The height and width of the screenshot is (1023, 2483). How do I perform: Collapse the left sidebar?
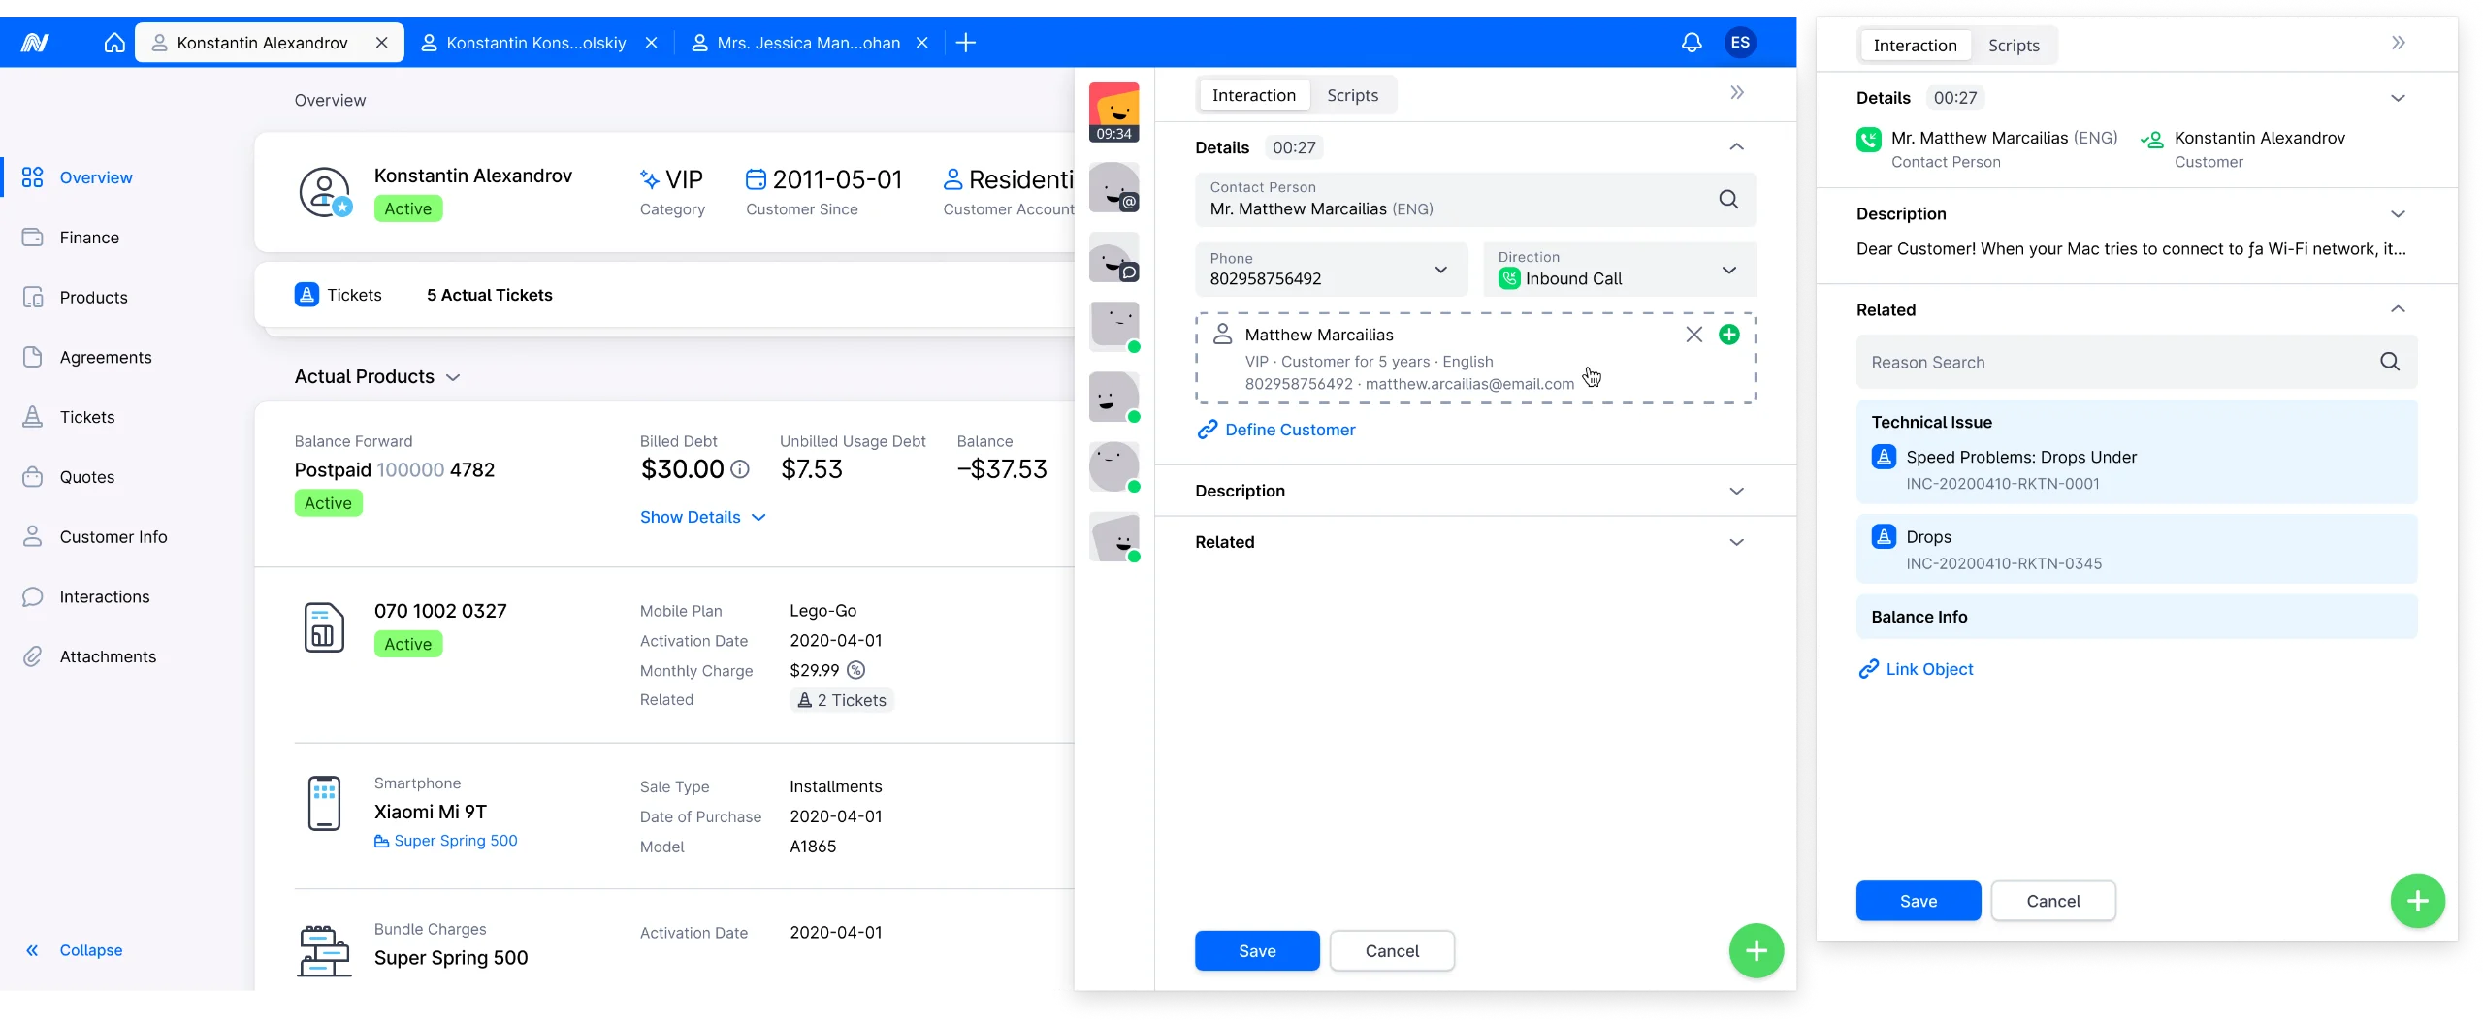[x=74, y=950]
